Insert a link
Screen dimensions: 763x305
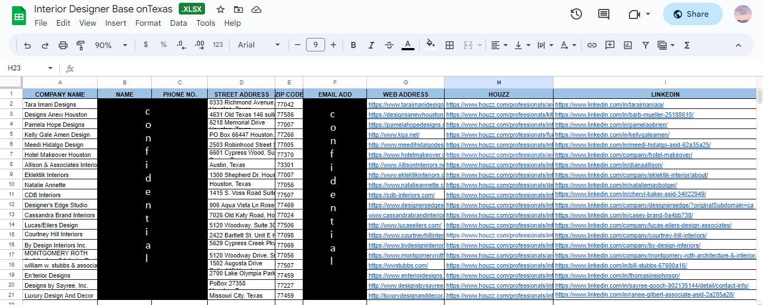click(592, 45)
